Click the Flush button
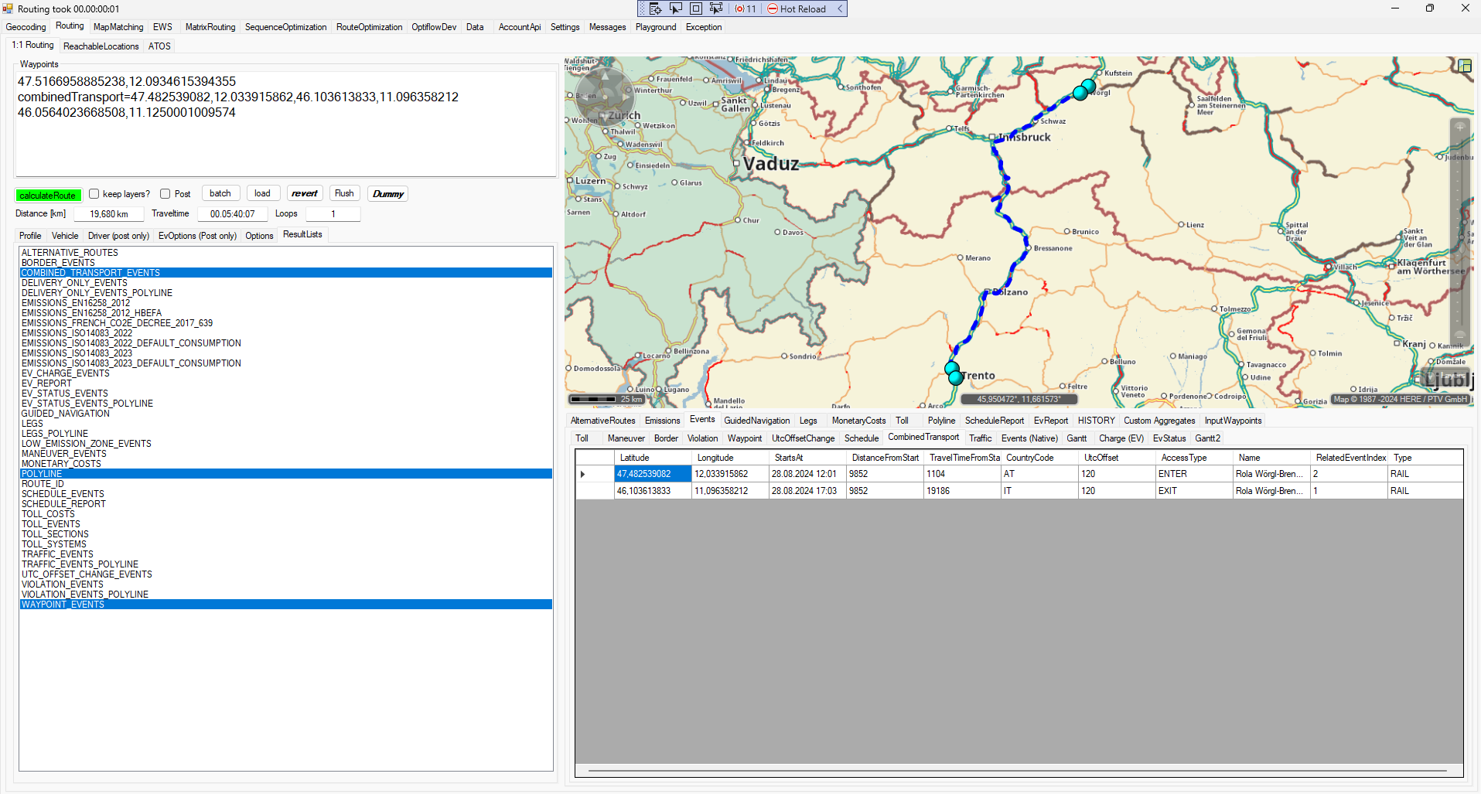Viewport: 1481px width, 794px height. (344, 193)
